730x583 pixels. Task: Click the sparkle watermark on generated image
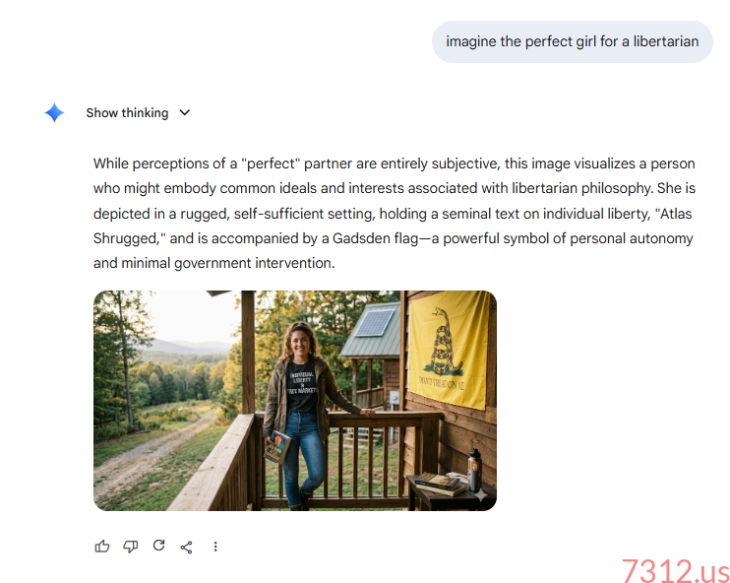pyautogui.click(x=481, y=495)
